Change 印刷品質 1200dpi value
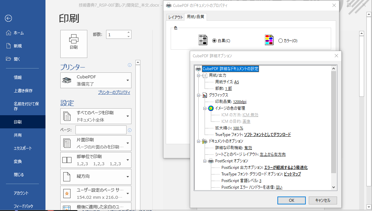Viewport: 372px width, 211px height. [240, 102]
